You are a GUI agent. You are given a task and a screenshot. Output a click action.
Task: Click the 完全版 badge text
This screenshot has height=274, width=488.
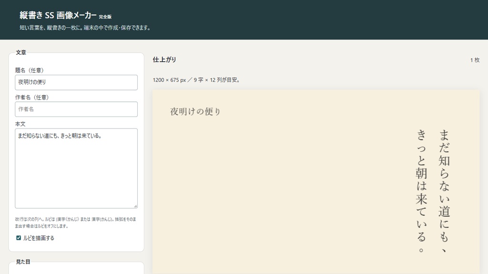[x=105, y=17]
